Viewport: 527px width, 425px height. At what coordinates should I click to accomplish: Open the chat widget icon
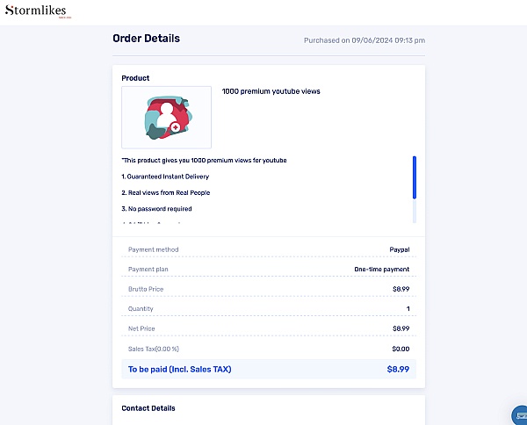[x=520, y=416]
